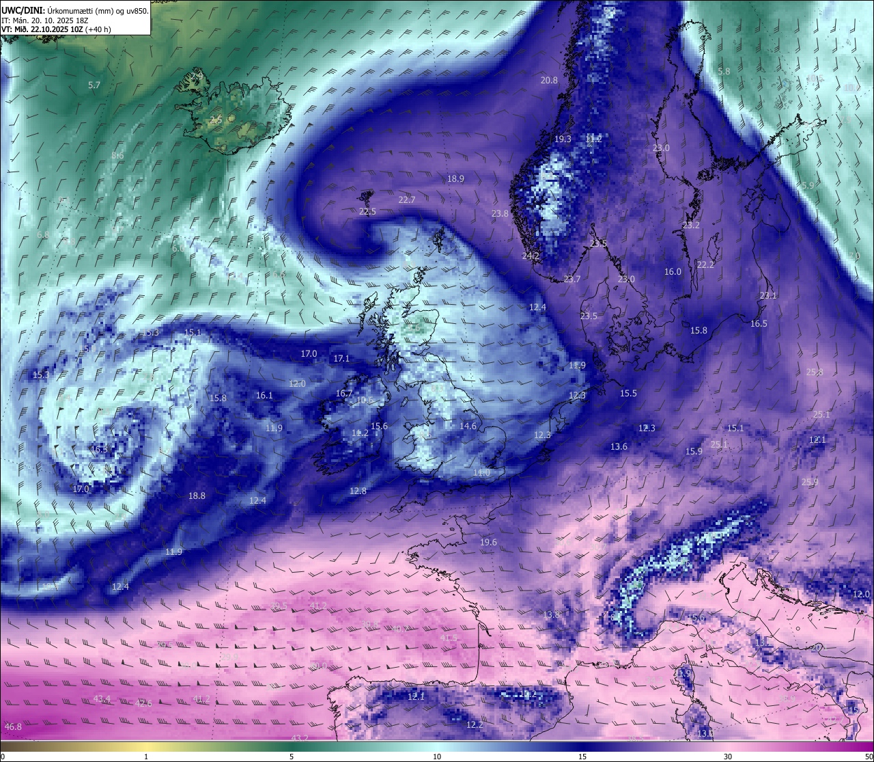Select the 46.8 value in the bottom-left corner

[x=13, y=726]
